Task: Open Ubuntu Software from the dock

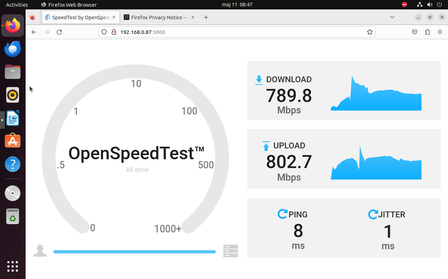Action: click(13, 141)
